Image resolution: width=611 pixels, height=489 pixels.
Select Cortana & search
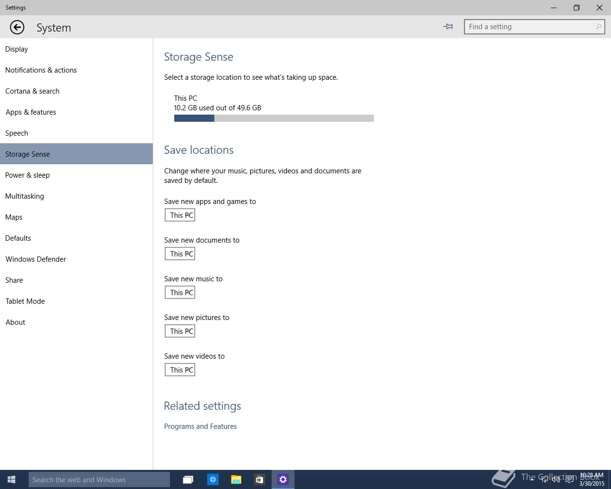pos(76,91)
